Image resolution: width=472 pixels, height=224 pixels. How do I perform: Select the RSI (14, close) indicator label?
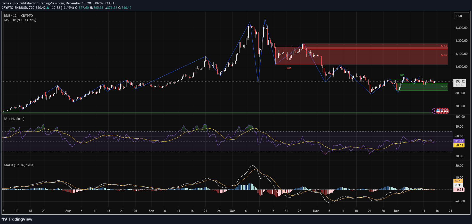[14, 119]
